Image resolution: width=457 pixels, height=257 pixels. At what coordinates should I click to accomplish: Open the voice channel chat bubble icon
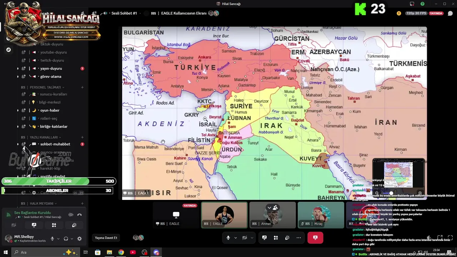point(451,13)
